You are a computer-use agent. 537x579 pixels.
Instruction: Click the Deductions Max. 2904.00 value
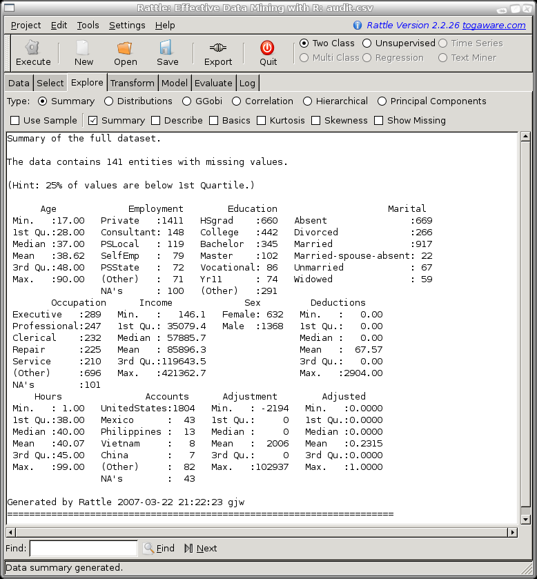[x=363, y=373]
